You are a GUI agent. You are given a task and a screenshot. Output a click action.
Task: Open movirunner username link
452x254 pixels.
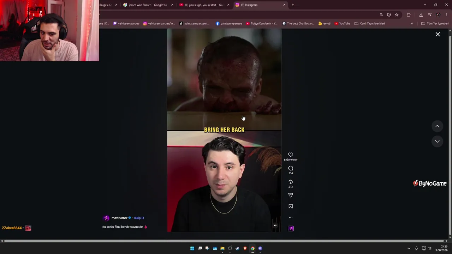click(x=119, y=218)
